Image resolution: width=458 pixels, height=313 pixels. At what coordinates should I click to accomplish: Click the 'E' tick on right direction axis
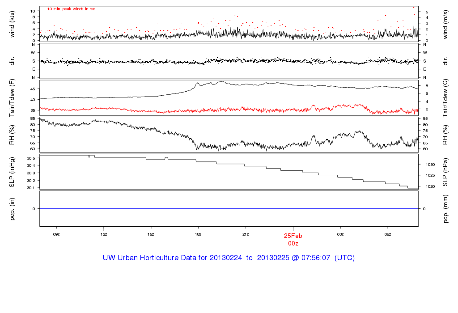(x=425, y=69)
